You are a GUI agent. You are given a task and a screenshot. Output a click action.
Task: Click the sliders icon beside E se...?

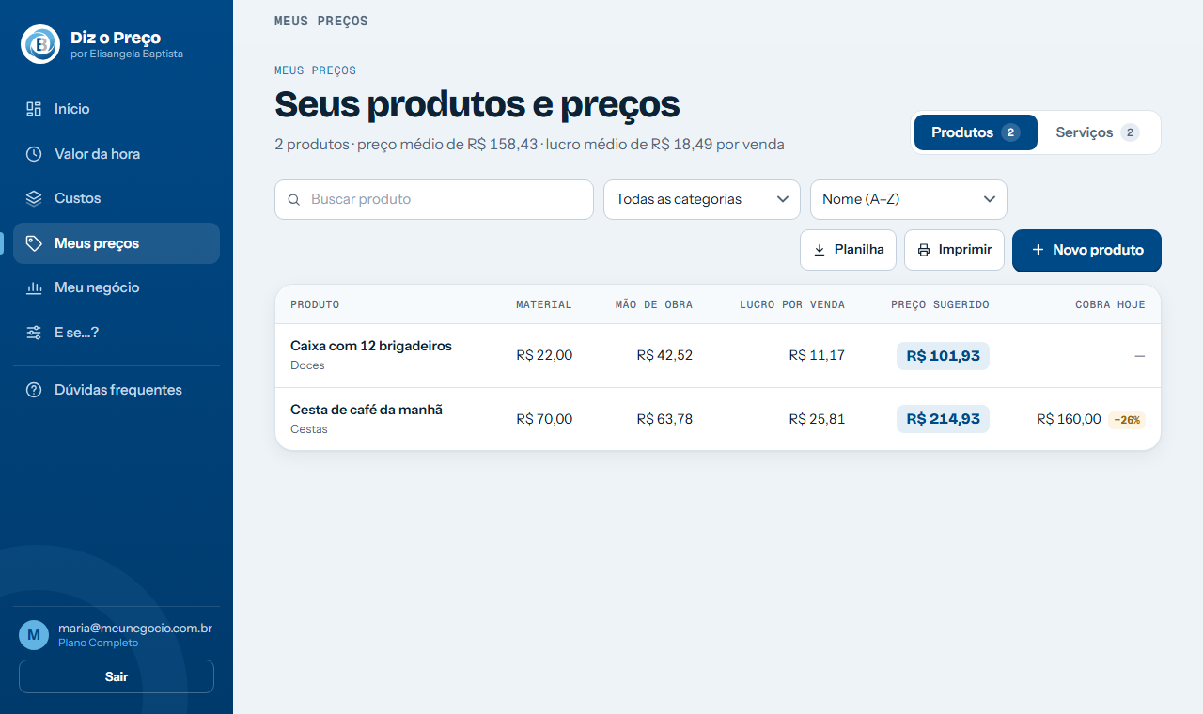[x=34, y=333]
